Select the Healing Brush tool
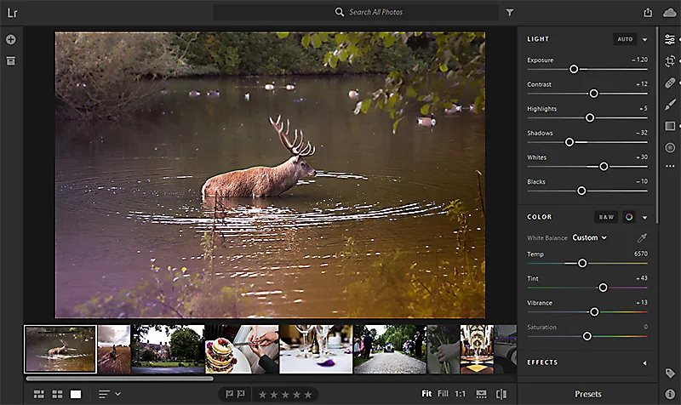This screenshot has height=405, width=681. 670,83
